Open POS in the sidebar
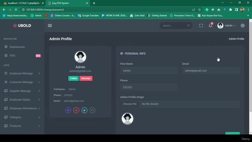 12,56
